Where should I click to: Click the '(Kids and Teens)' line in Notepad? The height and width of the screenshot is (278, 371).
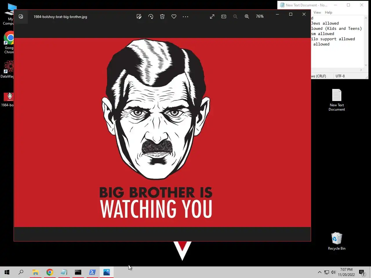337,28
